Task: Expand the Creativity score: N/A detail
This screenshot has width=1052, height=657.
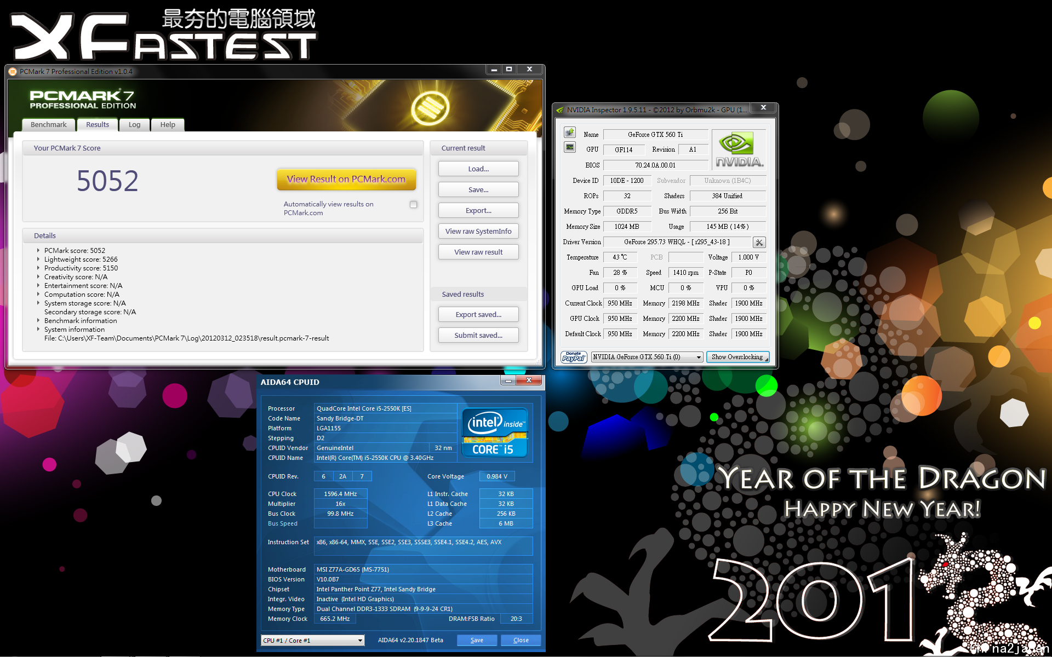Action: (x=38, y=276)
